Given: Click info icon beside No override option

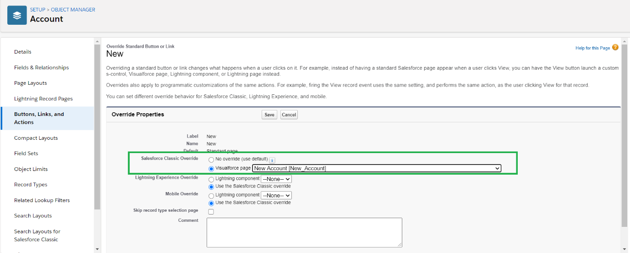Looking at the screenshot, I should pyautogui.click(x=272, y=160).
